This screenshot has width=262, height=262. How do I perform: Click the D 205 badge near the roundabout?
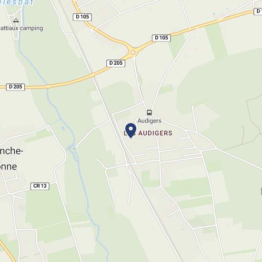[x=116, y=63]
